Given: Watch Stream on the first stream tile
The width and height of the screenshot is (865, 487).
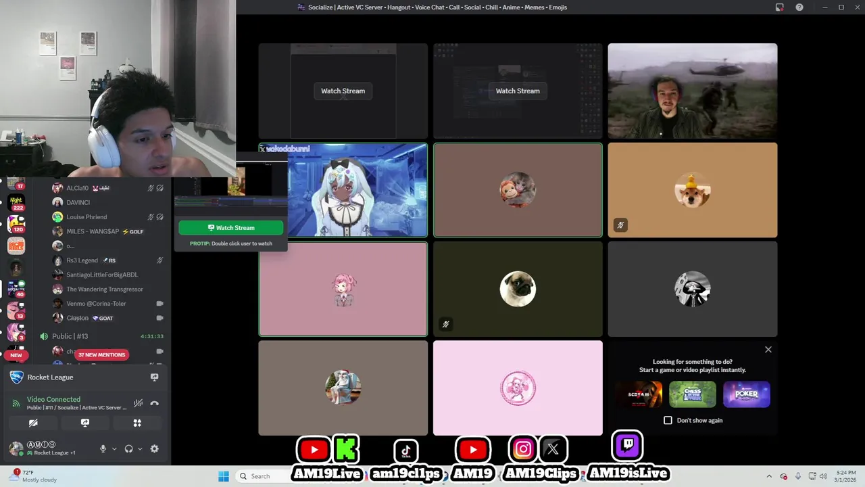Looking at the screenshot, I should 343,91.
